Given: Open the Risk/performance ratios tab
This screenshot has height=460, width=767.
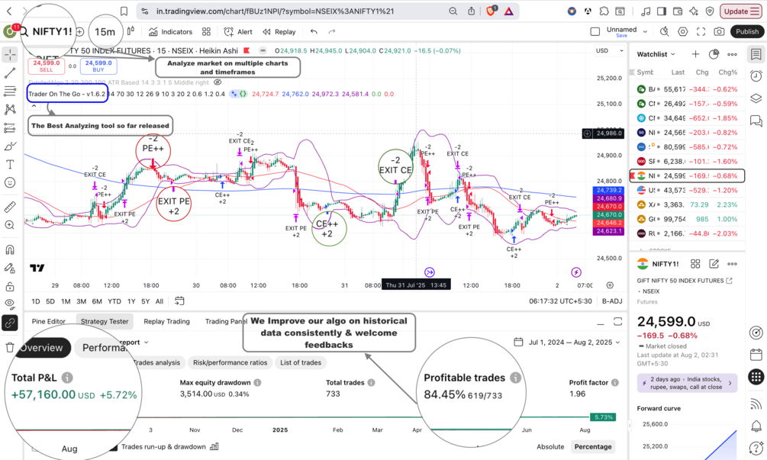Looking at the screenshot, I should [x=230, y=362].
